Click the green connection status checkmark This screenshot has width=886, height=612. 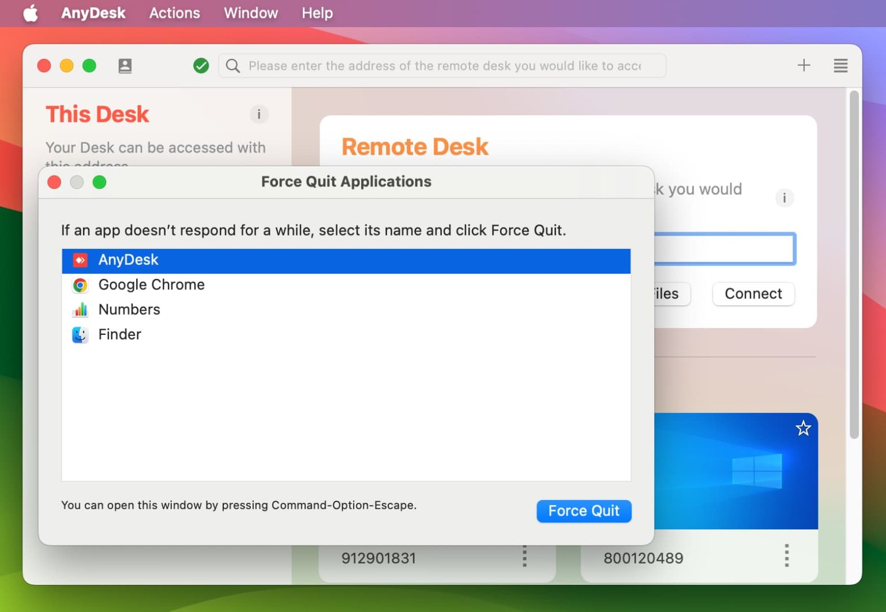(x=201, y=65)
